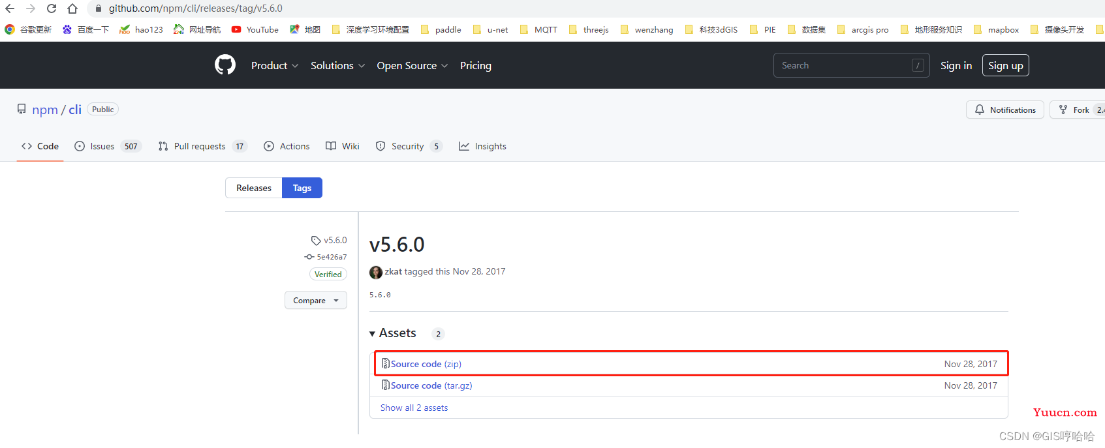Open the paddle bookmark folder

coord(441,29)
